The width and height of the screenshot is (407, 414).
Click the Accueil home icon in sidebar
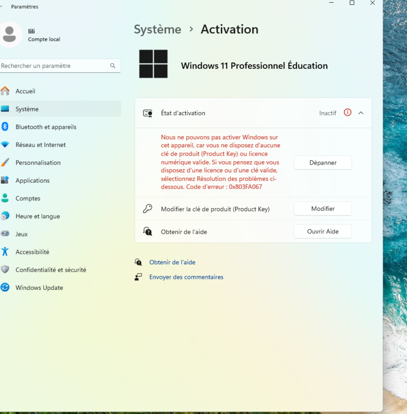point(5,91)
